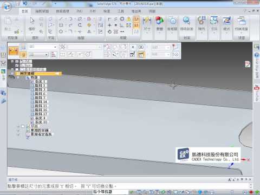Open the dropdown arrow below 定向
This screenshot has height=195, width=260.
coord(214,33)
